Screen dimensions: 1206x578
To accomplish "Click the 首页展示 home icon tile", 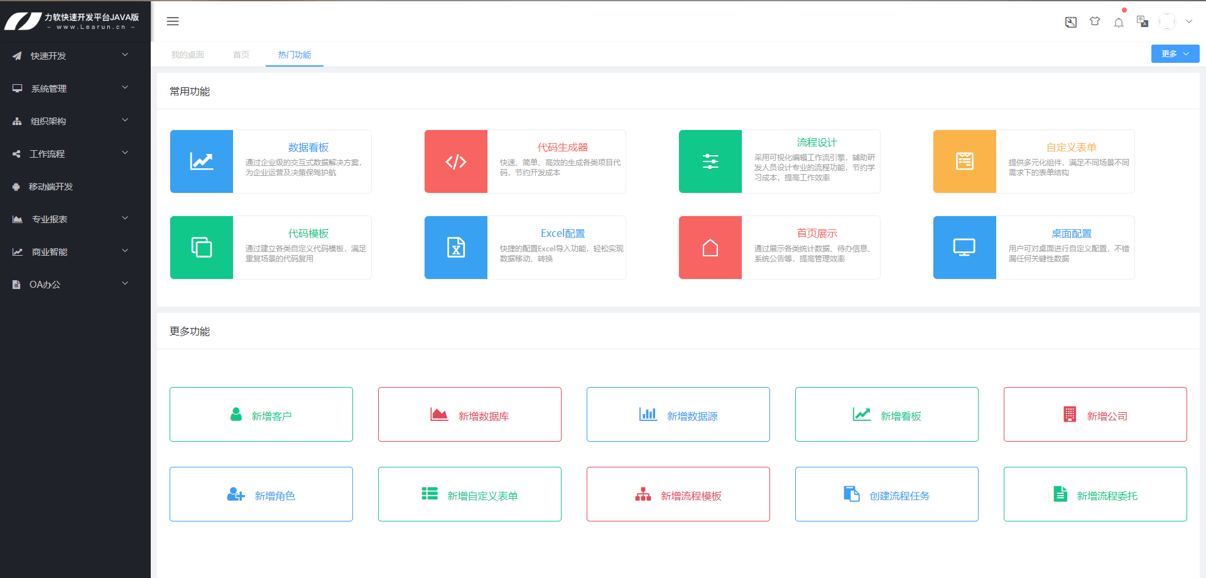I will tap(710, 248).
